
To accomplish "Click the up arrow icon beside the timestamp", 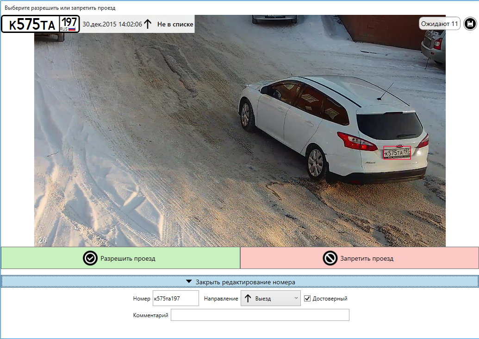I will click(x=148, y=24).
